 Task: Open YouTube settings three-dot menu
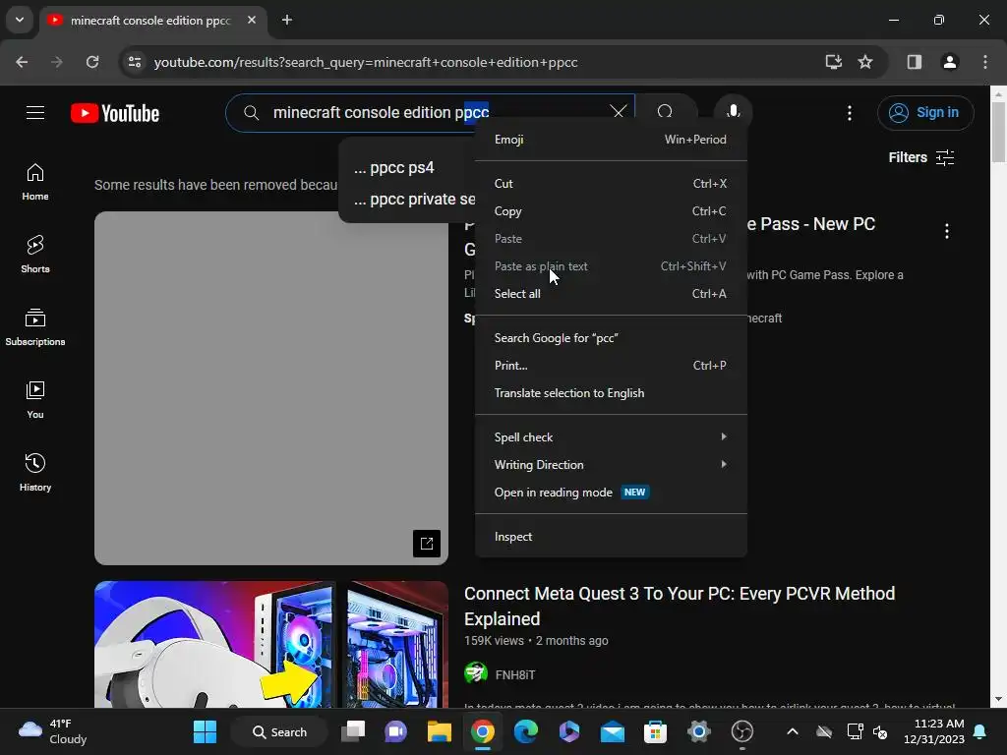850,113
